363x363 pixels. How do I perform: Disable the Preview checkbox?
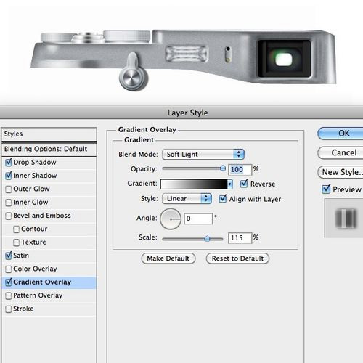click(x=326, y=189)
